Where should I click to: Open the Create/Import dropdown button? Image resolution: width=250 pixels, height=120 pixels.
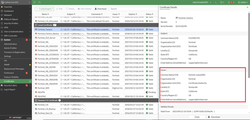pos(44,9)
